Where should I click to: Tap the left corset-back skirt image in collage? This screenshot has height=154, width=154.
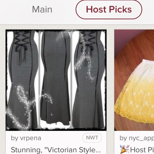click(23, 80)
